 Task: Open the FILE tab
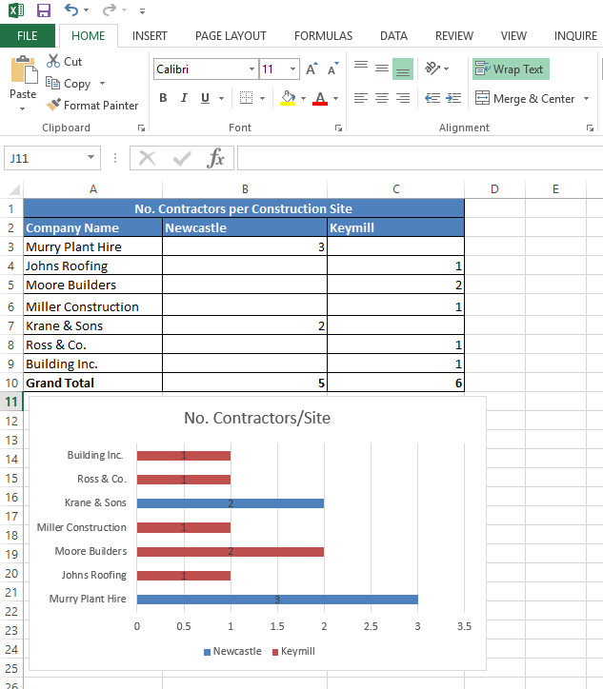coord(28,35)
